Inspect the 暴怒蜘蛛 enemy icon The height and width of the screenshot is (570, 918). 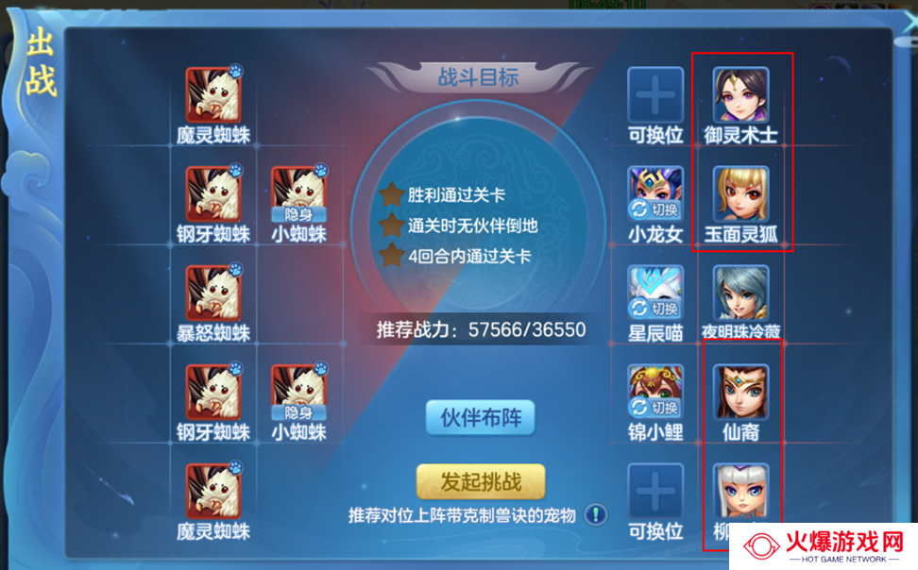(213, 293)
